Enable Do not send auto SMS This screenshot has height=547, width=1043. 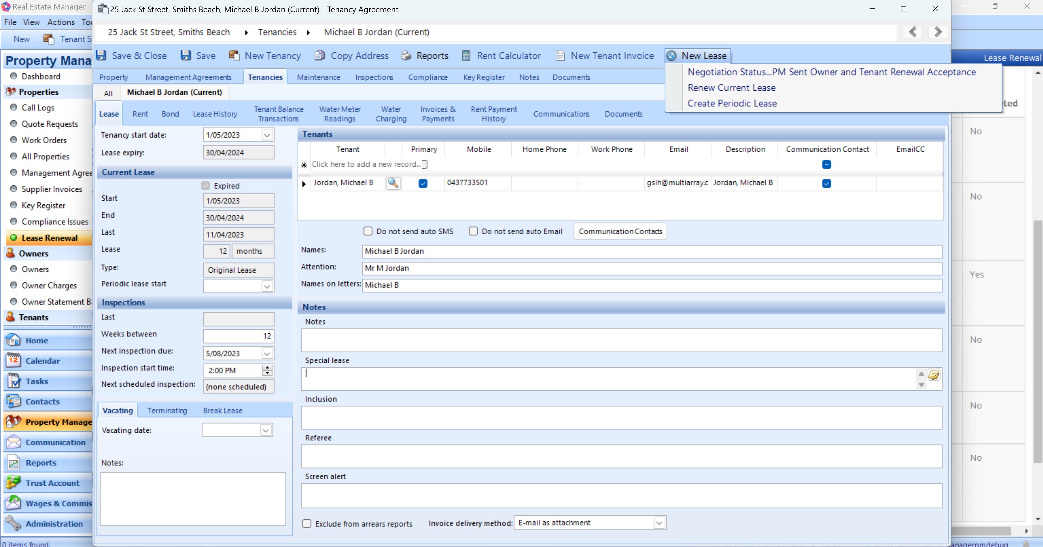[368, 231]
